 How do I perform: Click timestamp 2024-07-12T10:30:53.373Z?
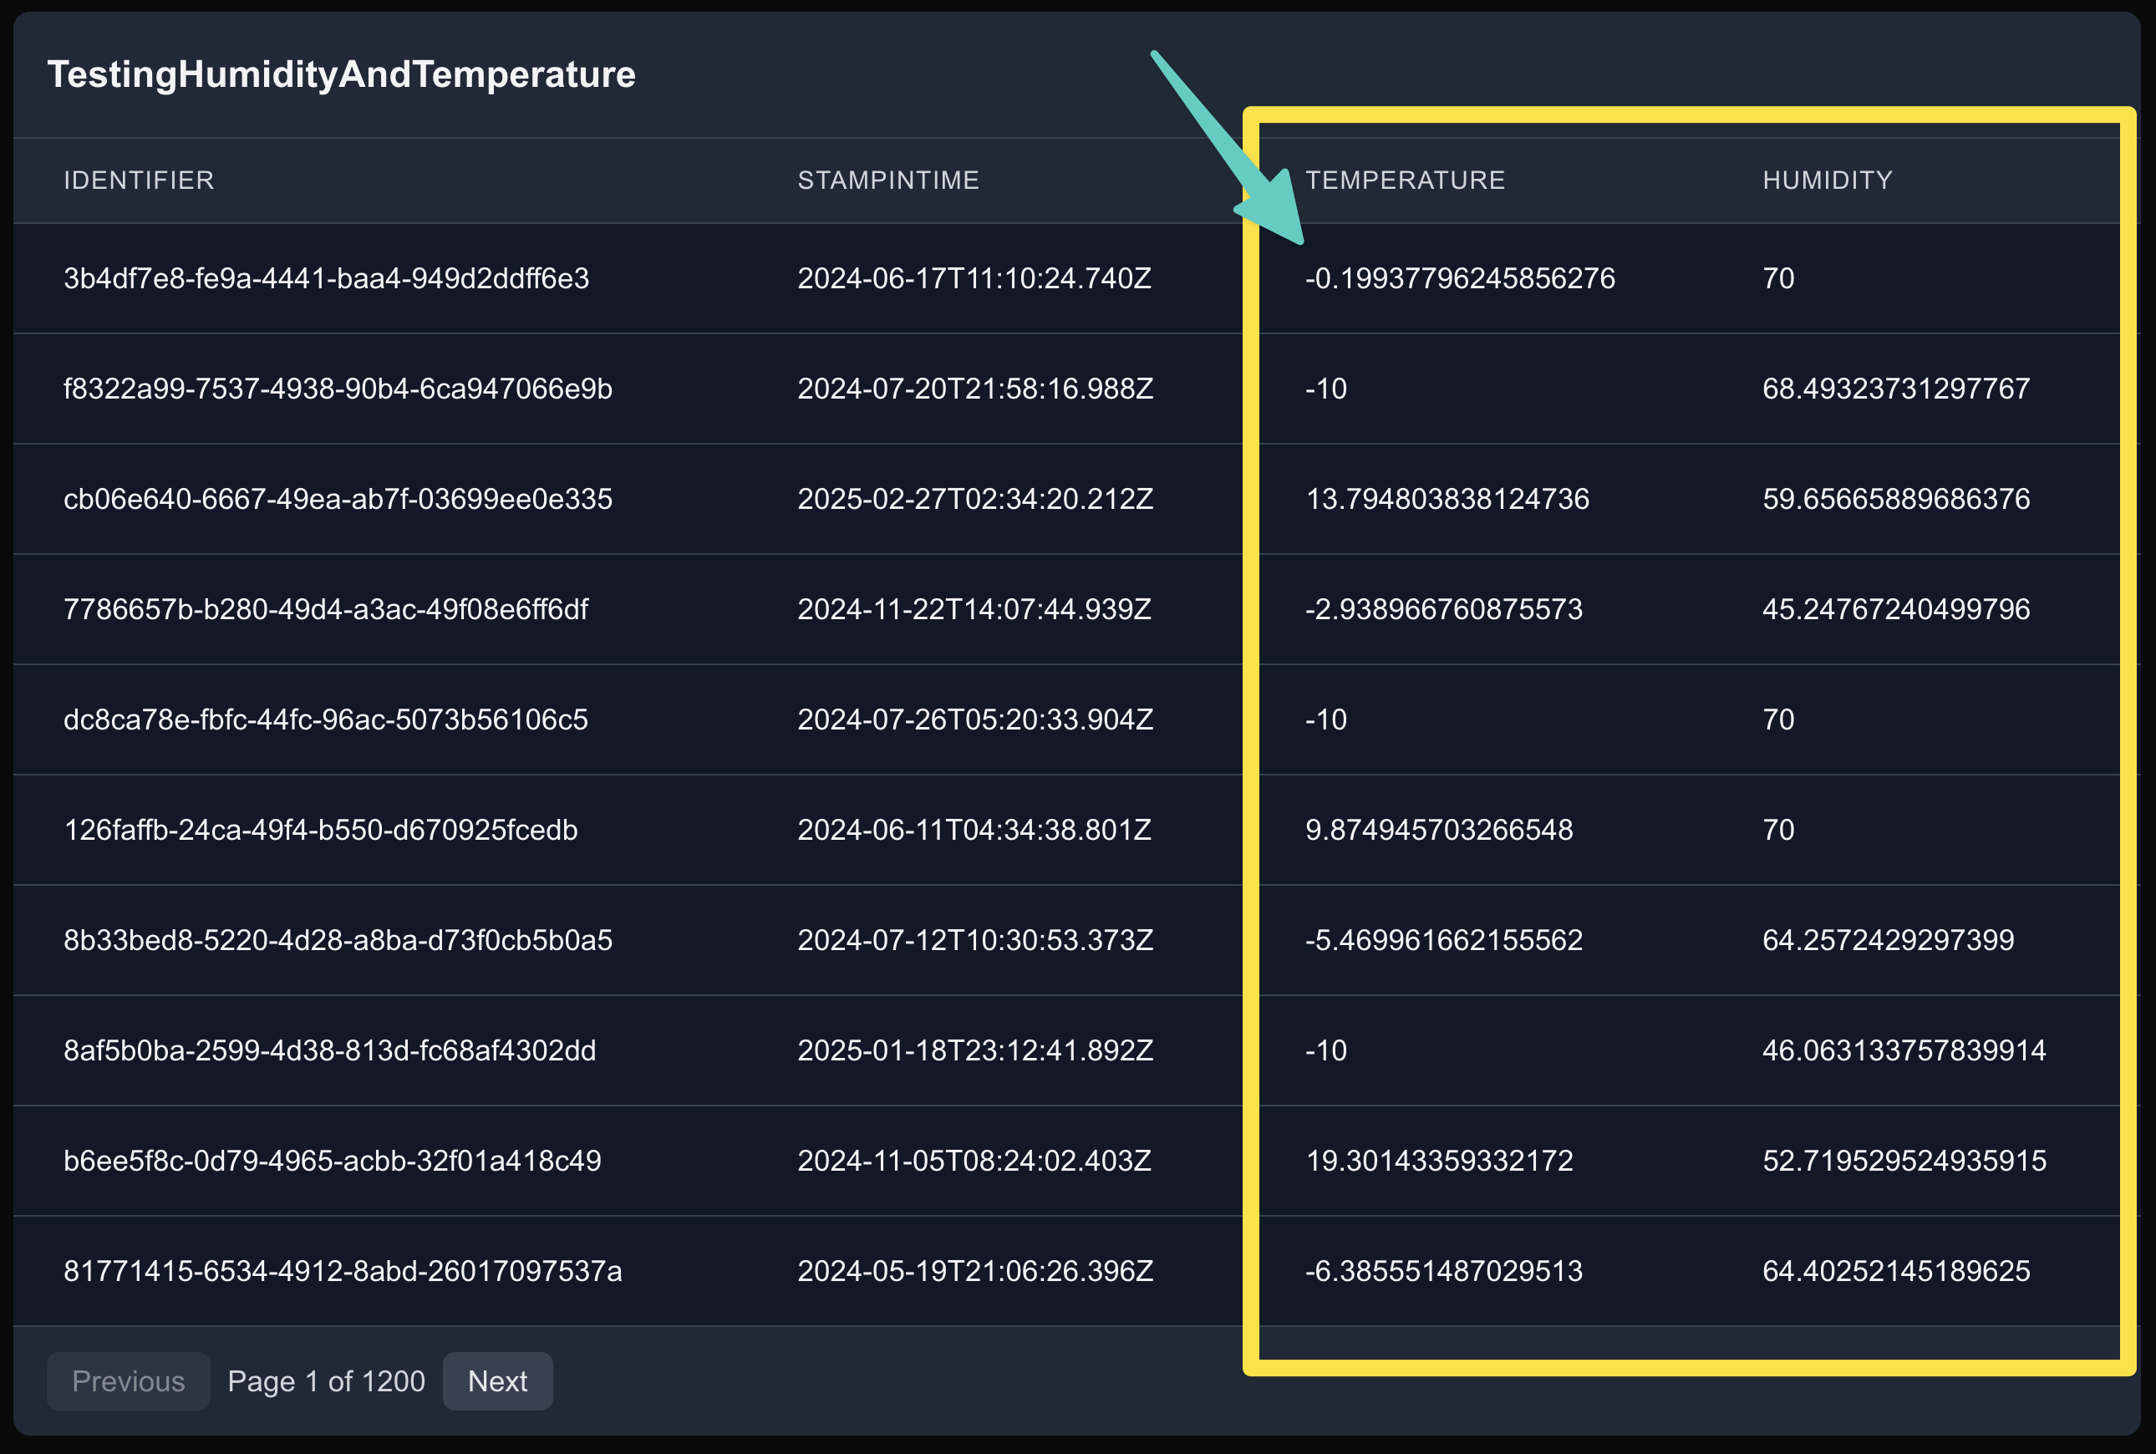[x=975, y=940]
